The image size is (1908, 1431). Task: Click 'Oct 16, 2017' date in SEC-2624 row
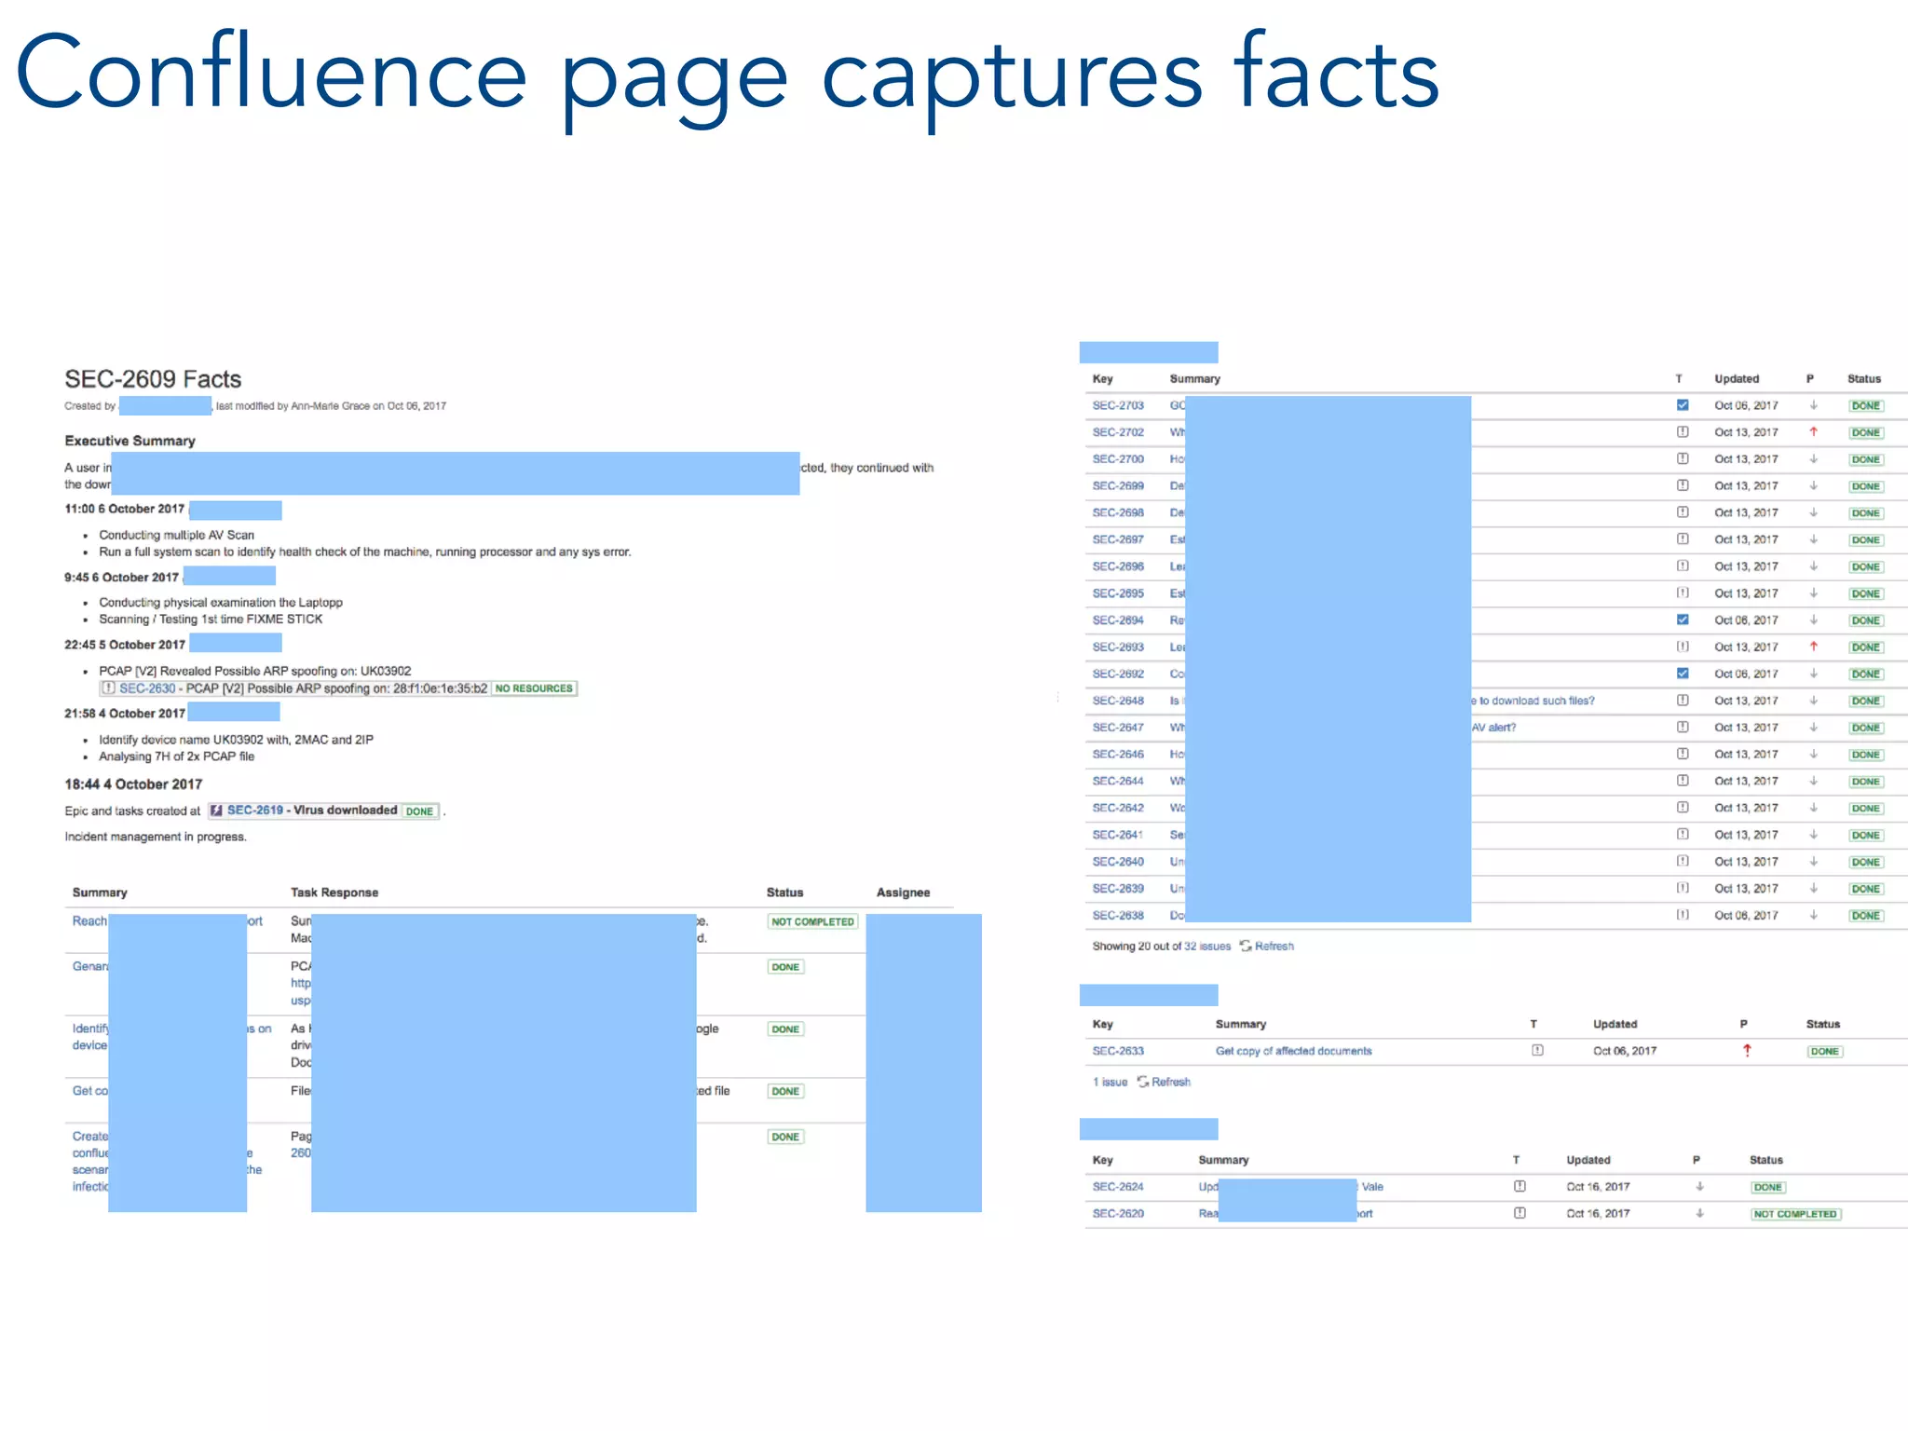(x=1598, y=1187)
